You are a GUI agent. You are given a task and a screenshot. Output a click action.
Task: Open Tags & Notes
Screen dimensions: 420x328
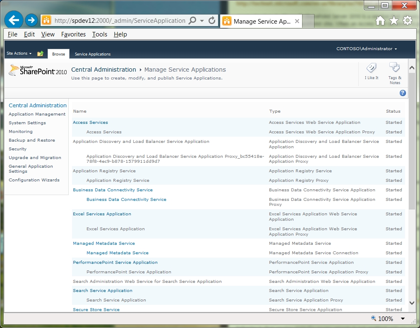coord(394,70)
